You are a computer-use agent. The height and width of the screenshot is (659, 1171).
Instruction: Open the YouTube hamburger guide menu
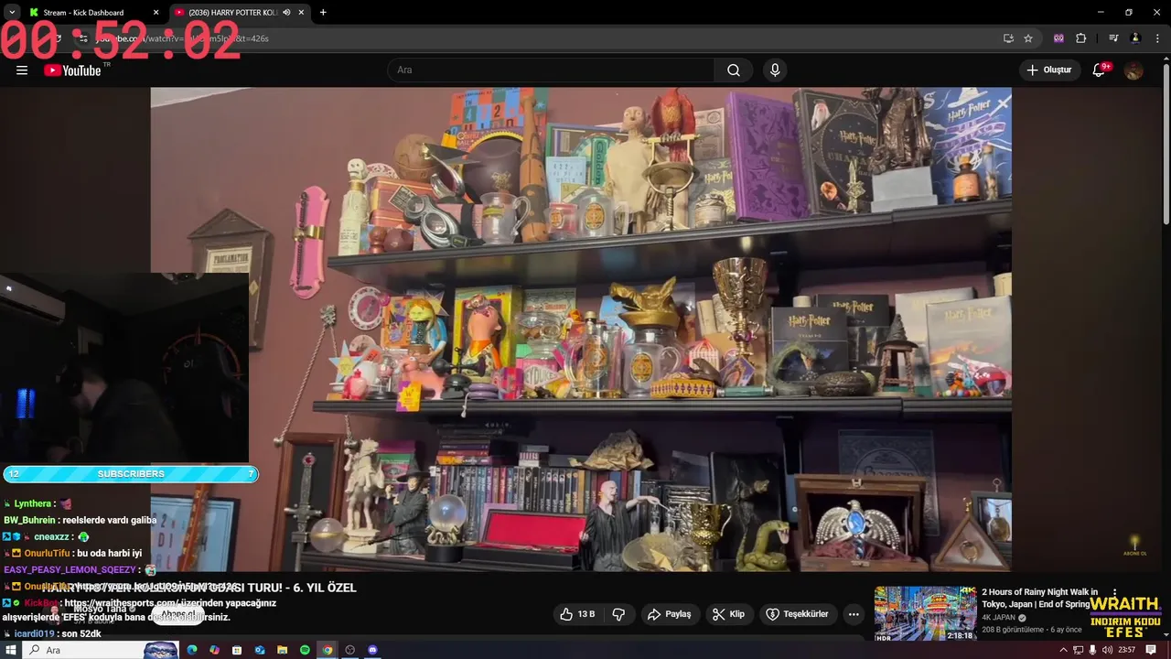(22, 70)
